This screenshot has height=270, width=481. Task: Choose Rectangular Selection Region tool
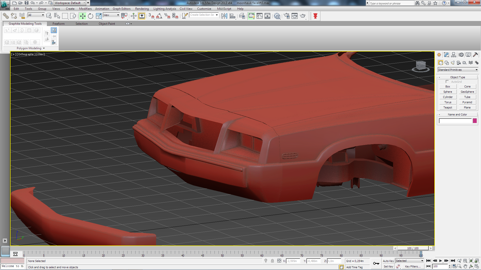click(65, 16)
